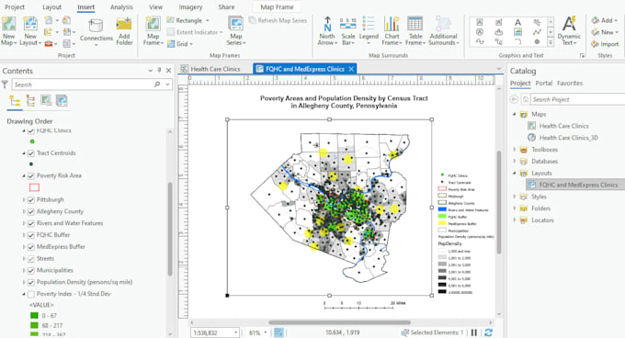The height and width of the screenshot is (338, 625).
Task: Pin the Contents pane (auto hide)
Action: (x=159, y=70)
